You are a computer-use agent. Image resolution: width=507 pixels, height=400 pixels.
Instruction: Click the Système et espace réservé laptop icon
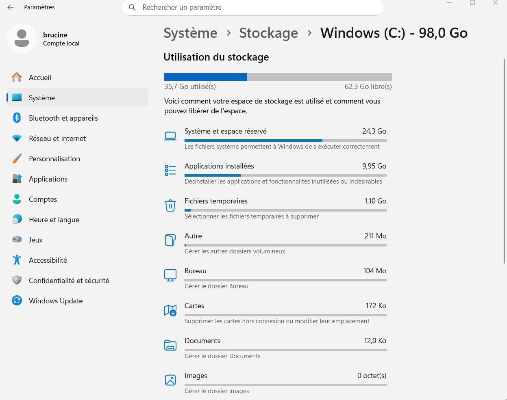pyautogui.click(x=170, y=136)
